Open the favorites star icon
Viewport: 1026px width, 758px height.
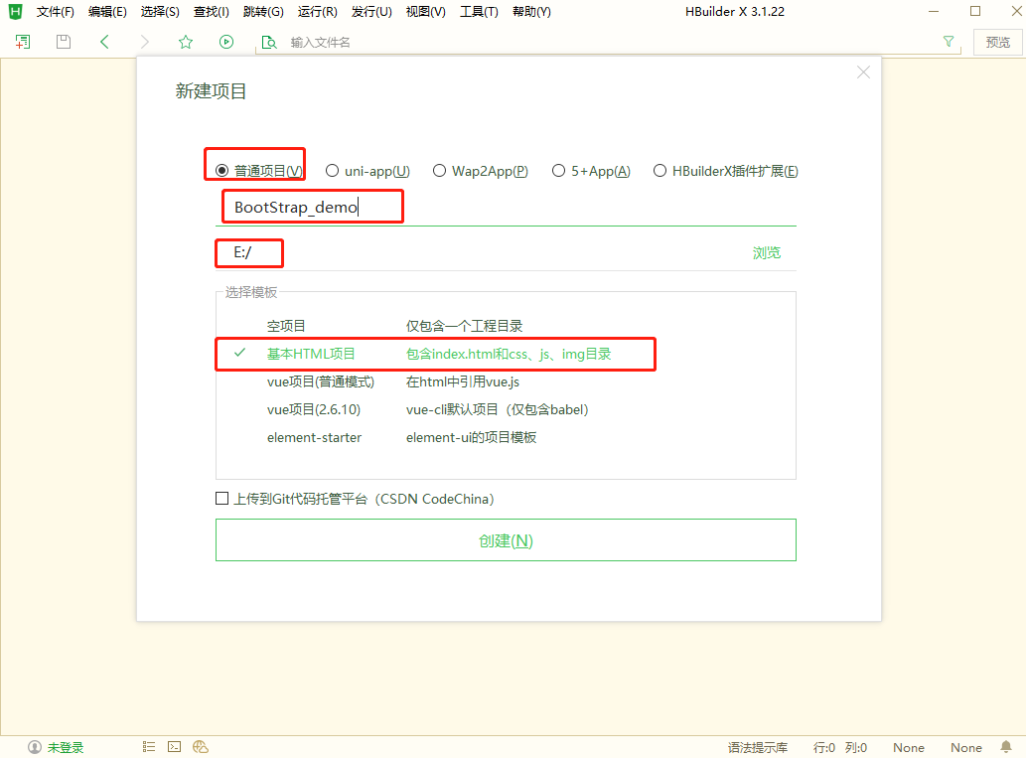point(186,42)
